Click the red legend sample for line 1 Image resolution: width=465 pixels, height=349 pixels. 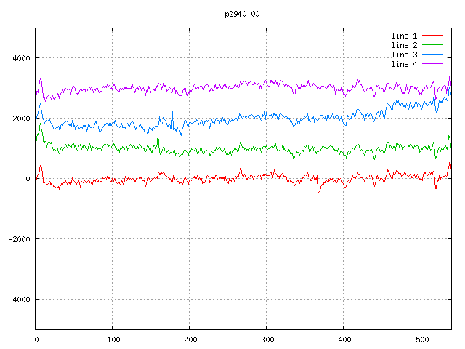[432, 36]
